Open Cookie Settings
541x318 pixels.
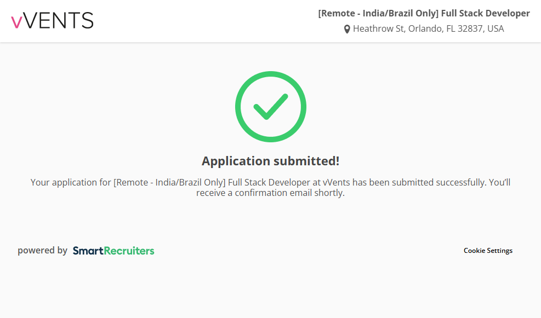click(488, 251)
